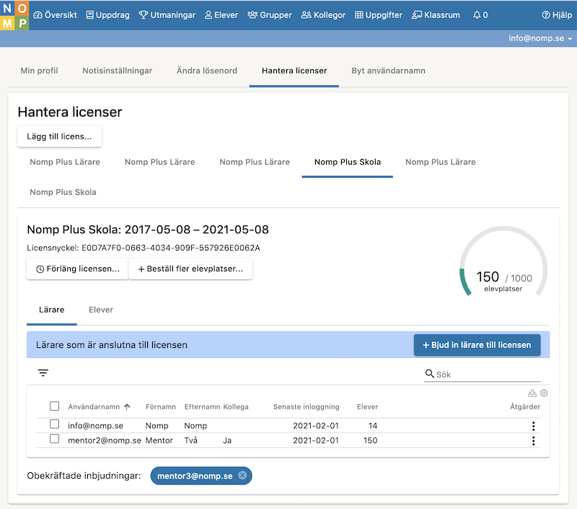577x509 pixels.
Task: Open the table filter icon
Action: pos(43,373)
